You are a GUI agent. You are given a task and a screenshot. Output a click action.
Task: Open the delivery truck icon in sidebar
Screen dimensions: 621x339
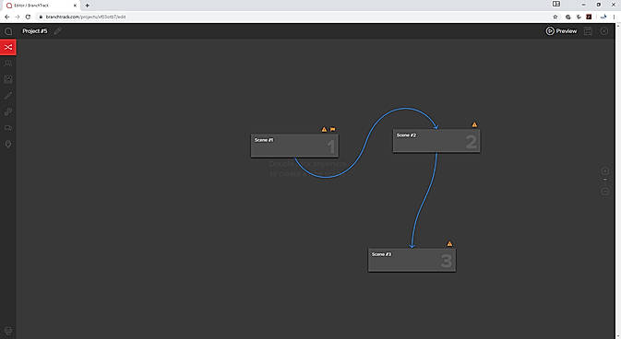click(8, 128)
